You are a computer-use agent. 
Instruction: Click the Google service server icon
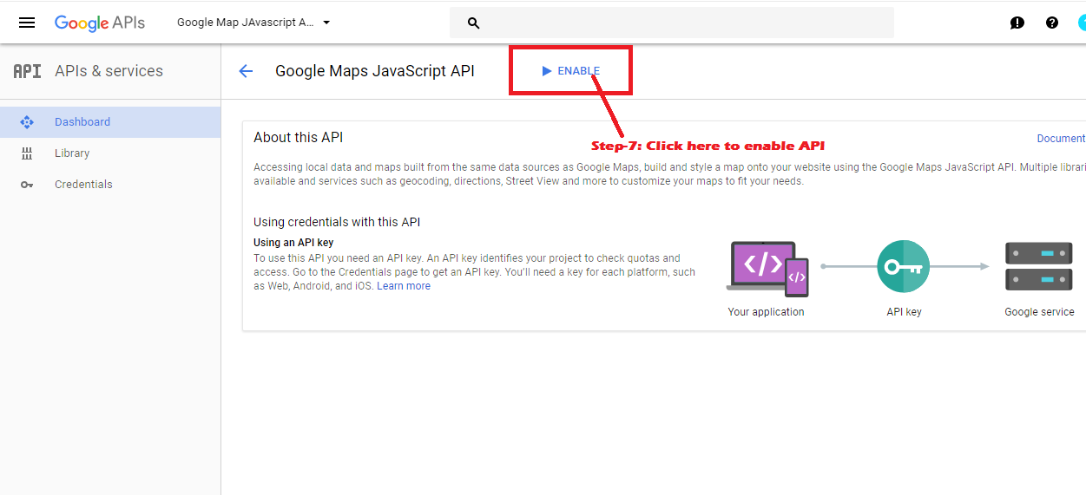pyautogui.click(x=1039, y=266)
